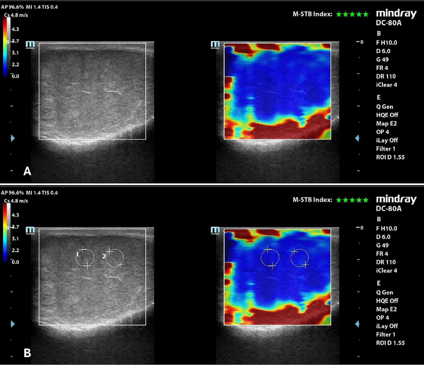The height and width of the screenshot is (365, 424).
Task: Select ROI circle 1 on panel B's grayscale image
Action: pos(85,258)
